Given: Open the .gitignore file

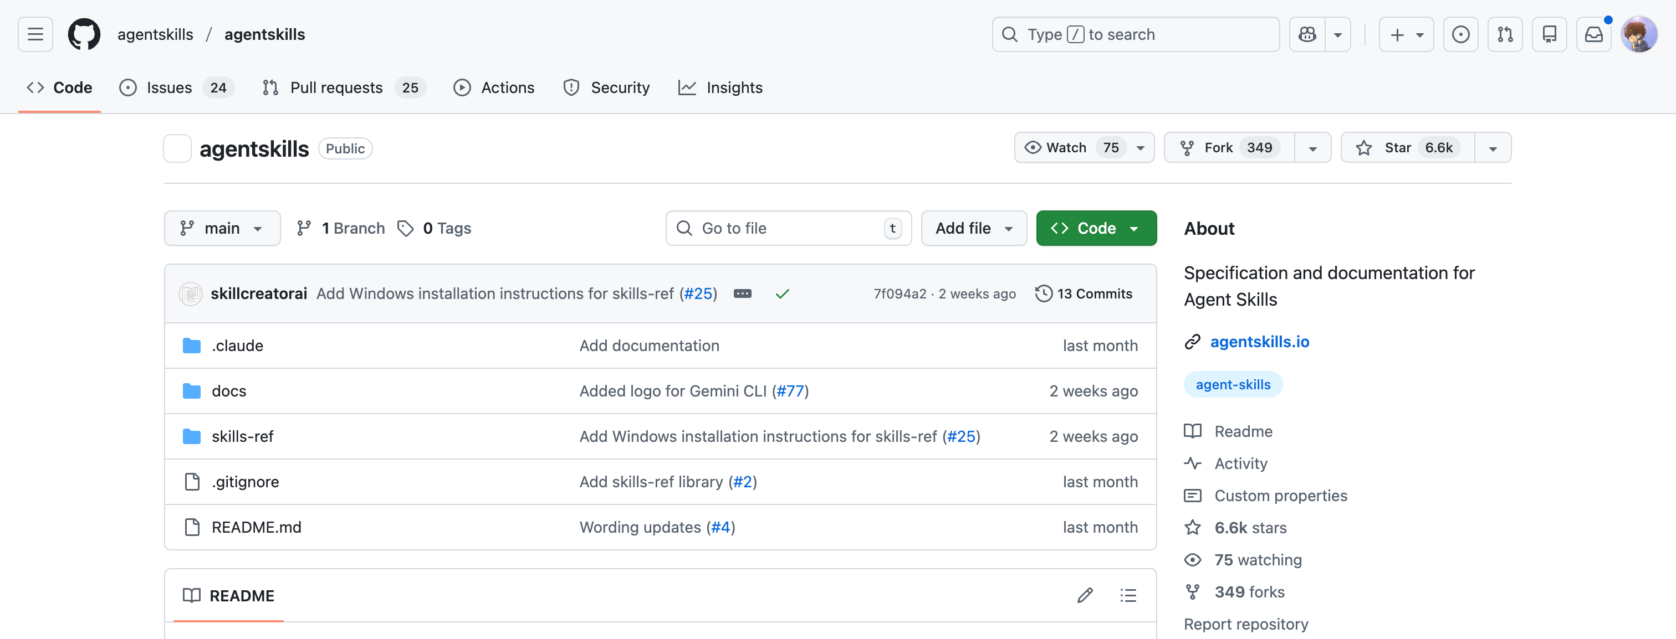Looking at the screenshot, I should [246, 482].
